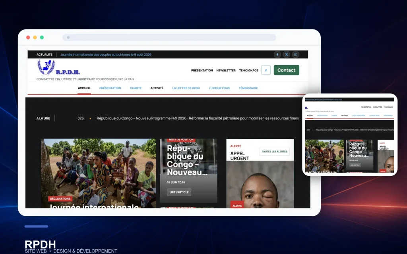Click the green Contact button
Viewport: 407px width, 254px height.
[x=286, y=70]
